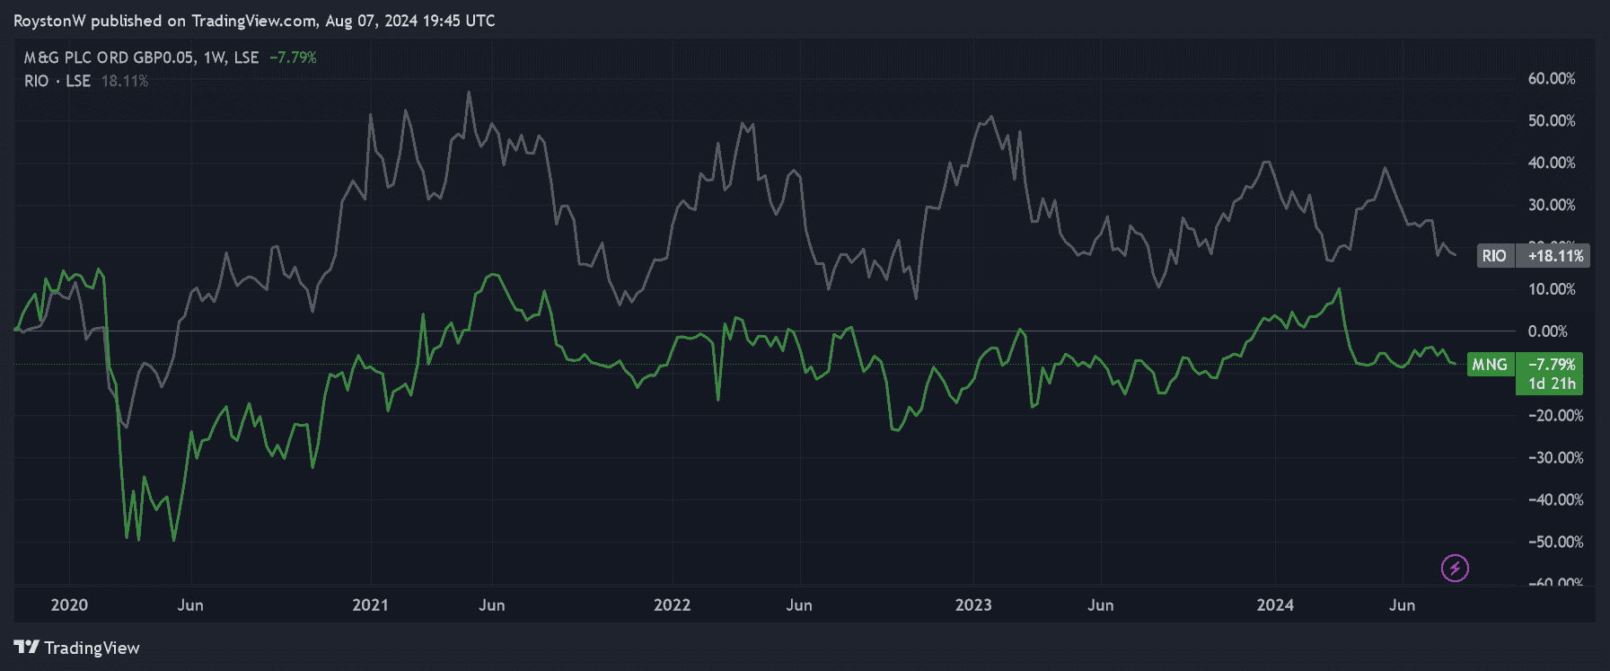
Task: Click the -50.00% price axis label
Action: pos(1551,542)
